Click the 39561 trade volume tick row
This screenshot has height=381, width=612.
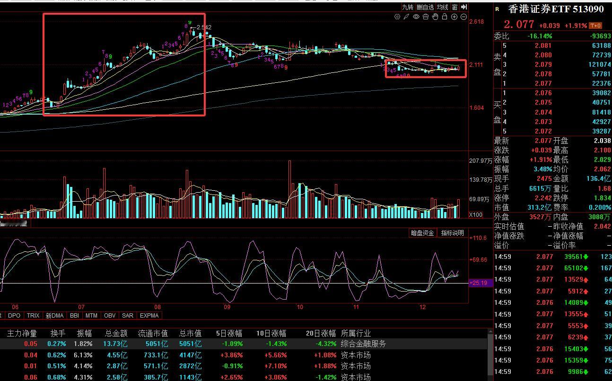click(552, 257)
